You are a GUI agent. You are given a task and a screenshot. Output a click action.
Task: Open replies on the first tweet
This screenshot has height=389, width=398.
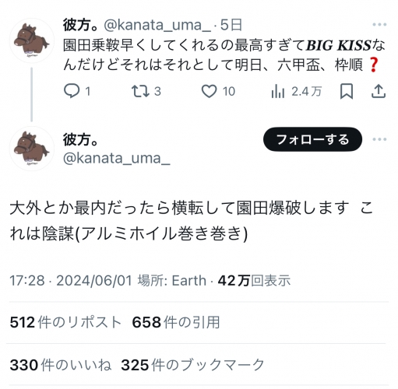[x=77, y=91]
